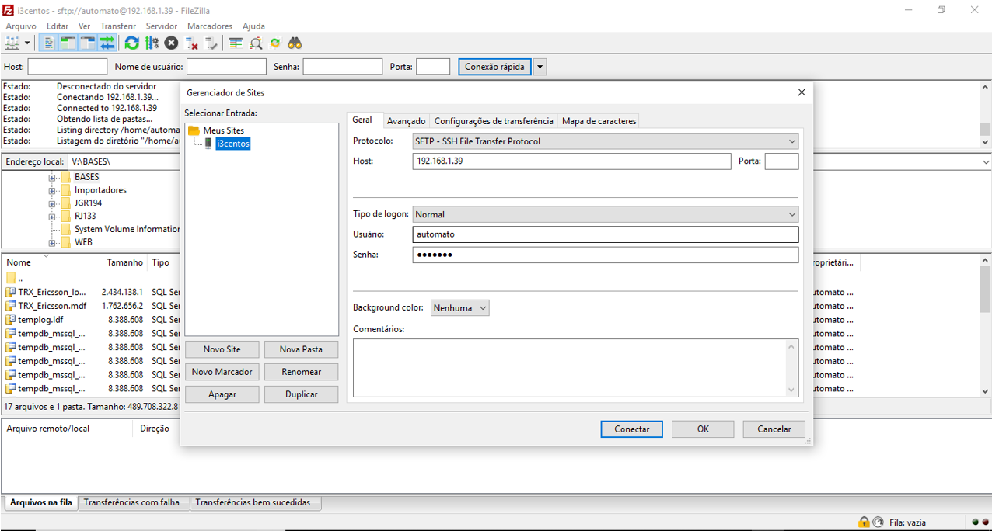Confirm with the OK button
This screenshot has height=531, width=992.
click(703, 429)
